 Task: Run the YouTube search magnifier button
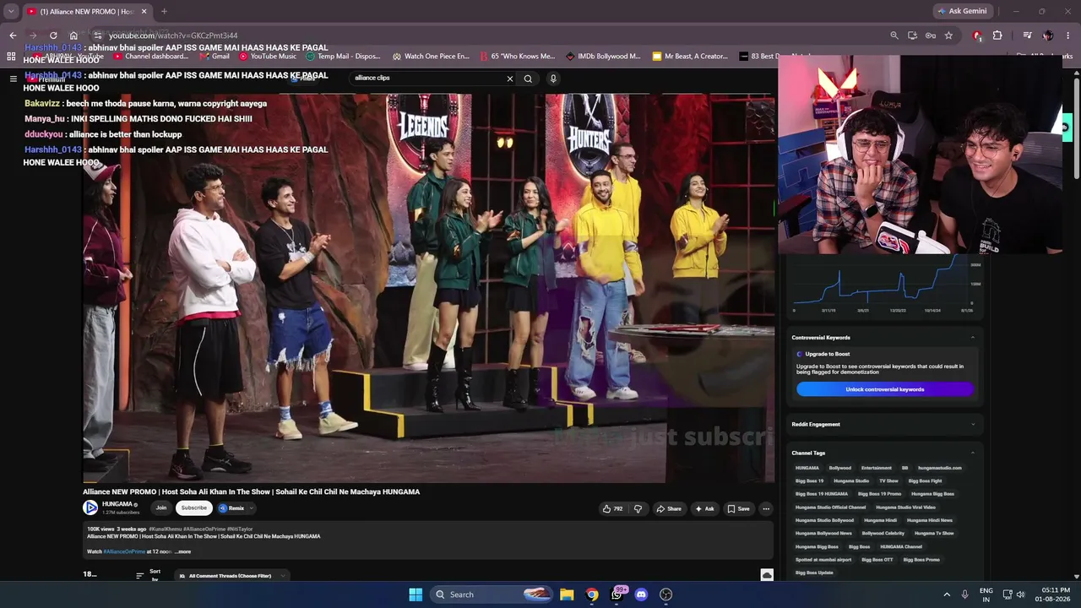[528, 79]
